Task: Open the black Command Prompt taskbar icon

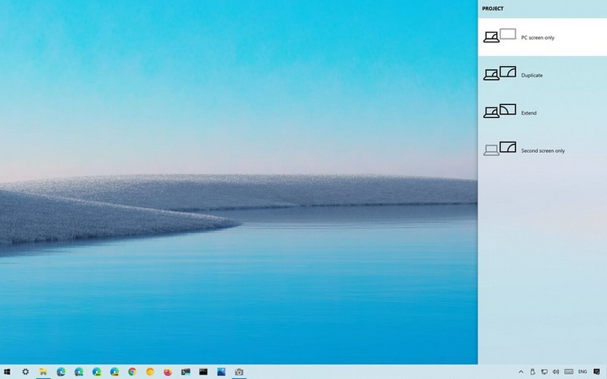Action: [203, 372]
